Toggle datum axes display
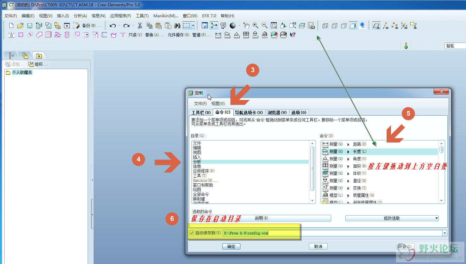466x264 pixels. tap(386, 26)
